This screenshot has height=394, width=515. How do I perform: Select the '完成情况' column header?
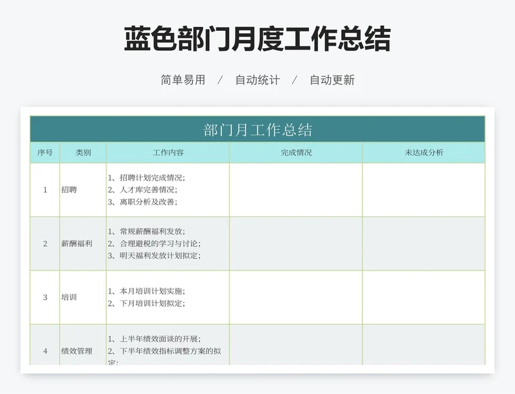point(296,152)
